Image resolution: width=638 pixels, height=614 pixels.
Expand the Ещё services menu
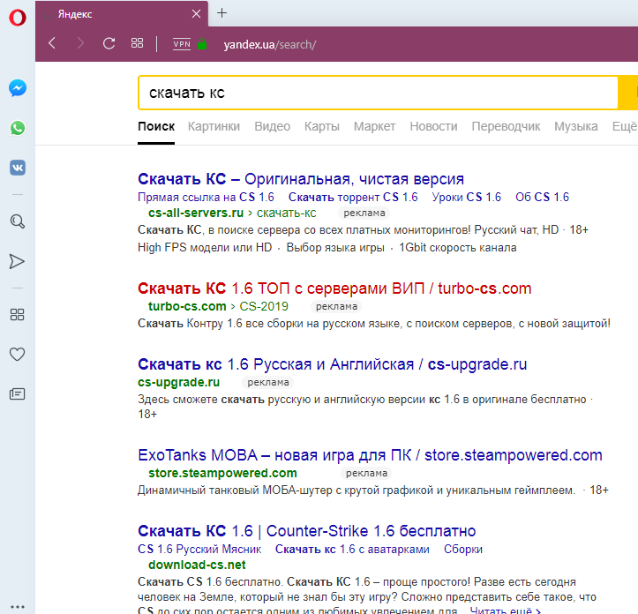pos(625,126)
